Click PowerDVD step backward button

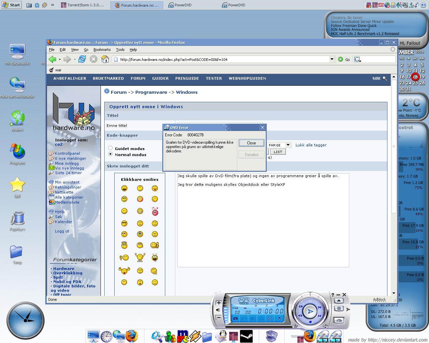(300, 316)
